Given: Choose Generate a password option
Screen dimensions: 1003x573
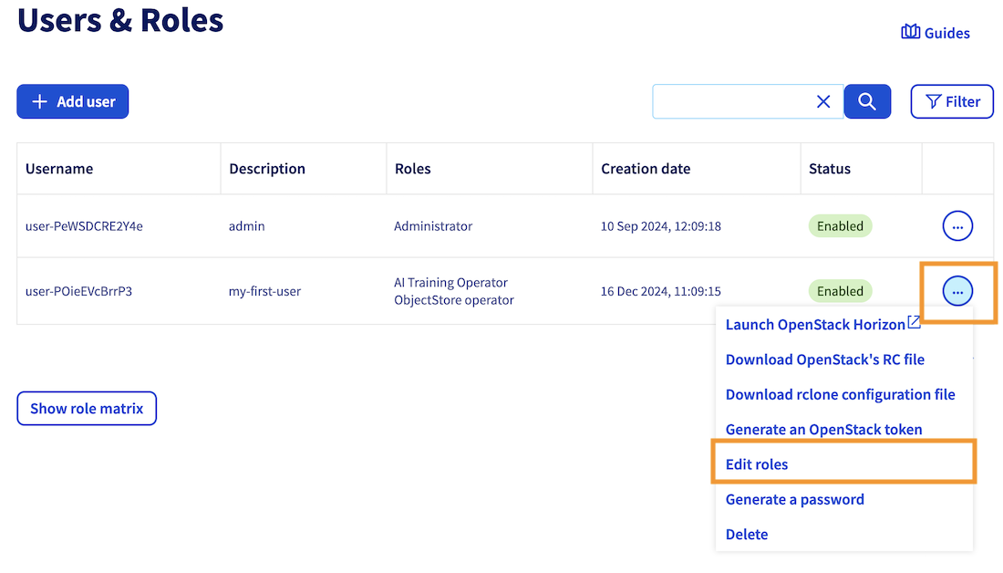Looking at the screenshot, I should coord(794,499).
